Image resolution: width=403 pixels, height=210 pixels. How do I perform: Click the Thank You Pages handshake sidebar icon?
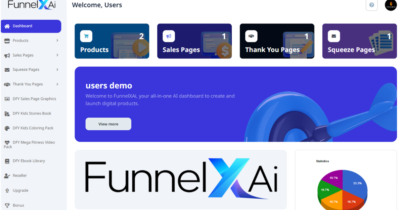(x=7, y=84)
